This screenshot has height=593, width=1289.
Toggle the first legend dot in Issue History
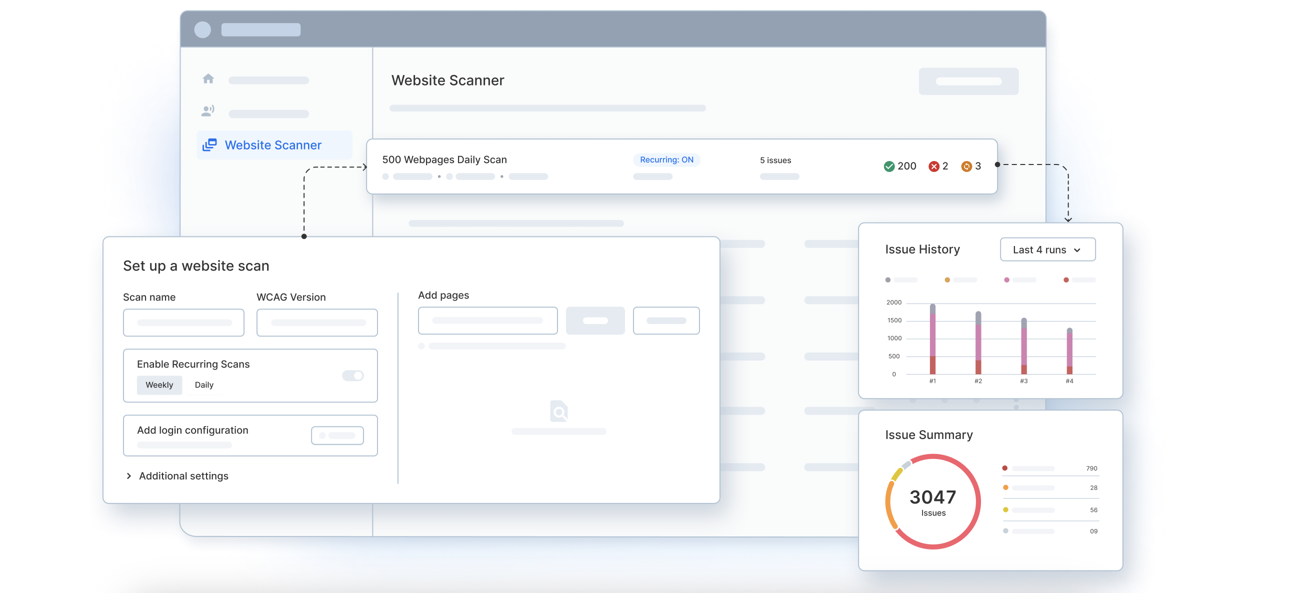pos(887,280)
